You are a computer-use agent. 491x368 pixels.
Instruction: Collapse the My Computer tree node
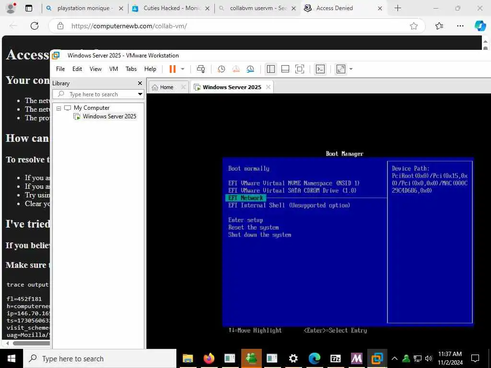pos(58,108)
